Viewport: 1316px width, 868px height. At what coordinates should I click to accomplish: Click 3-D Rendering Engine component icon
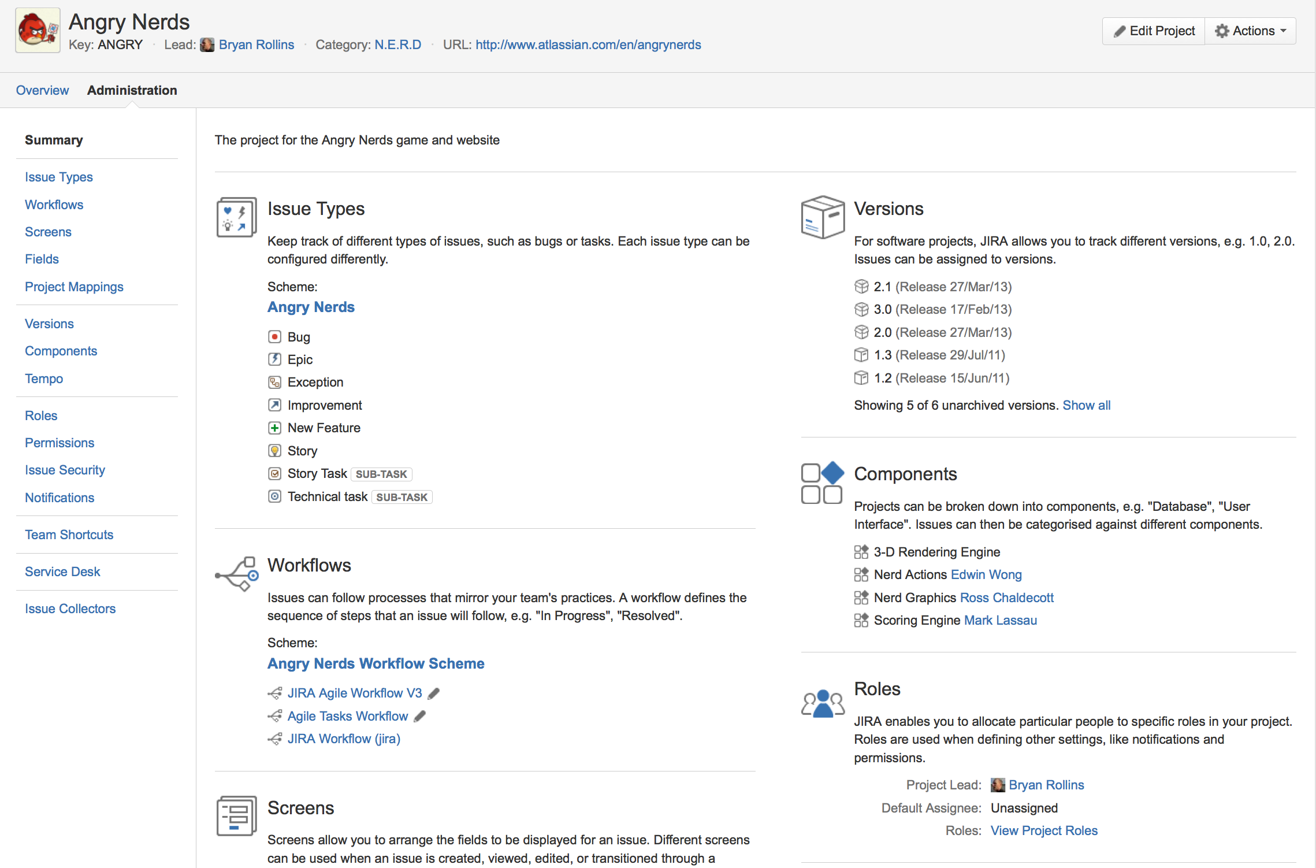click(x=861, y=552)
